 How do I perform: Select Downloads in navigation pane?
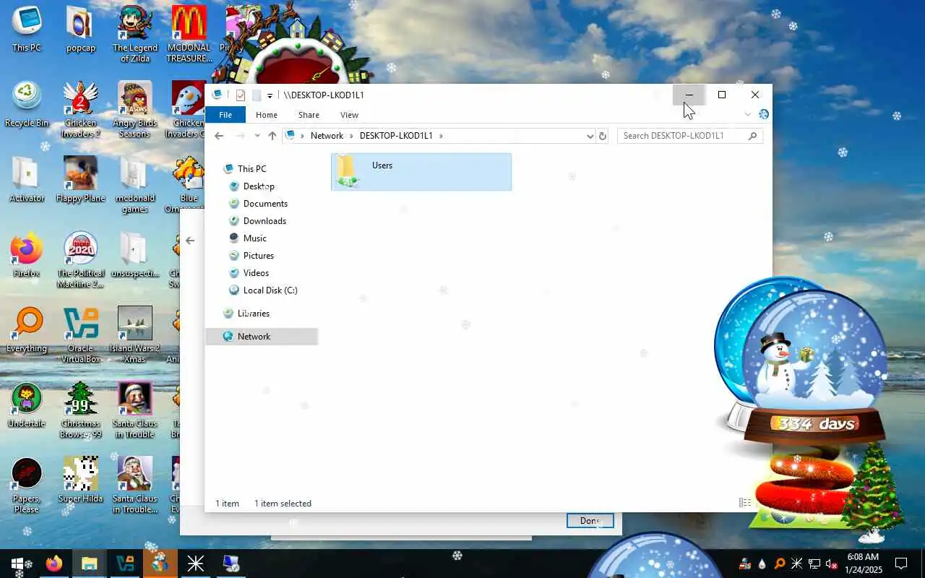click(x=257, y=221)
